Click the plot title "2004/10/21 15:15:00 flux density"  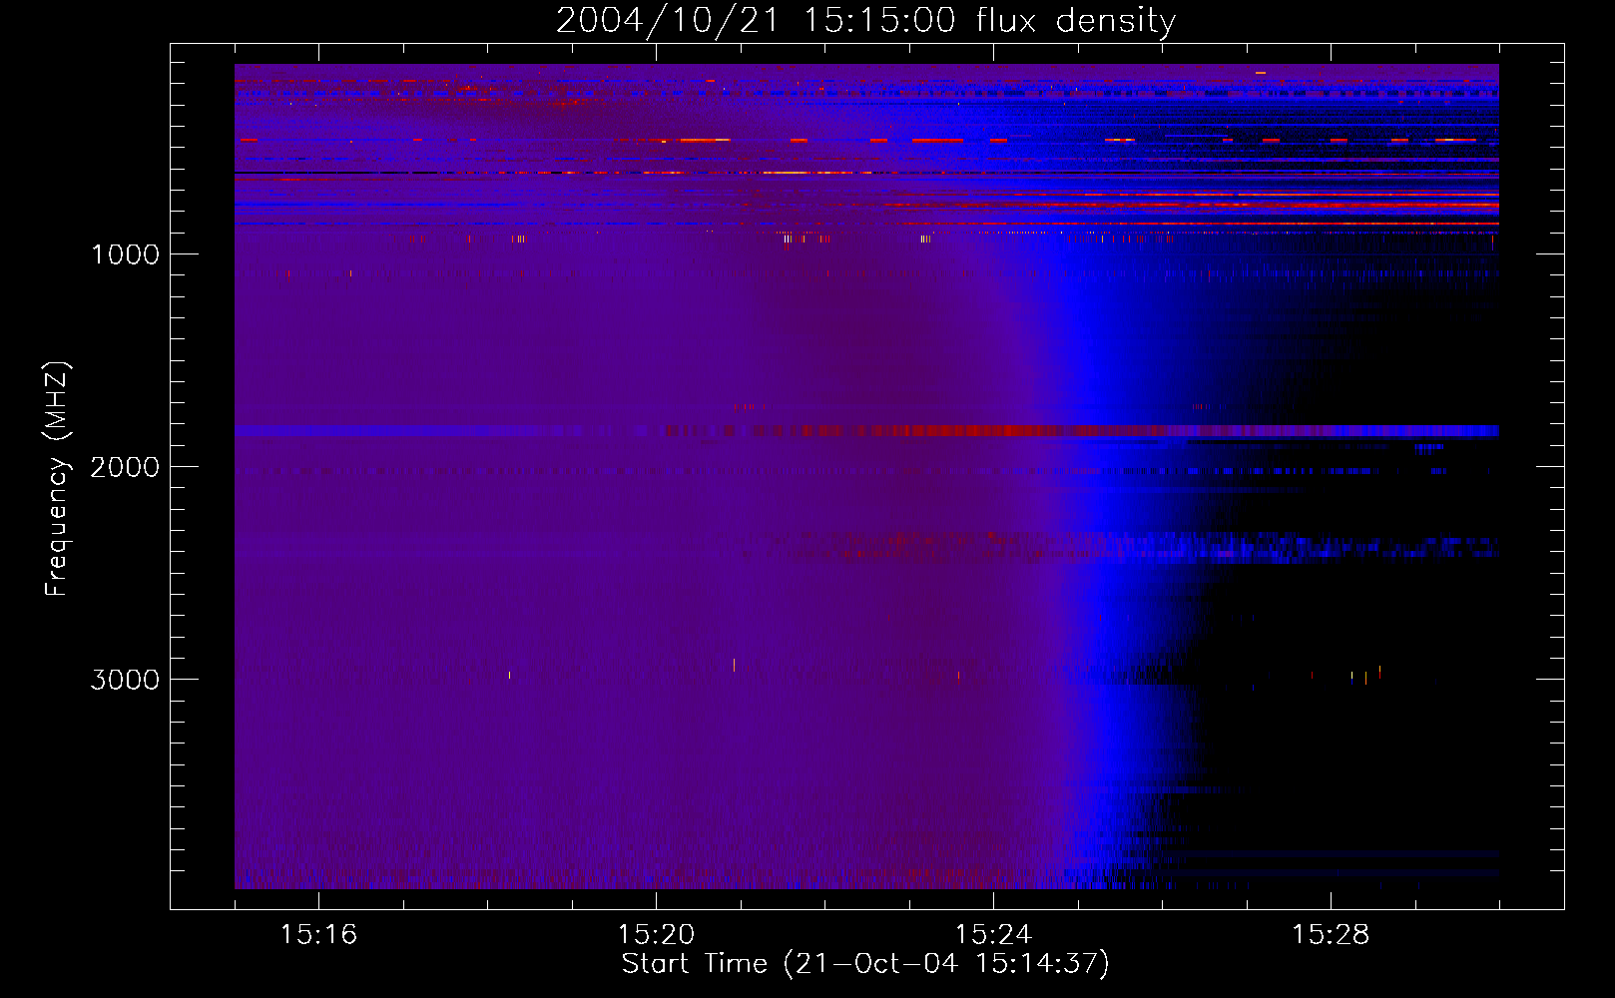click(x=865, y=20)
